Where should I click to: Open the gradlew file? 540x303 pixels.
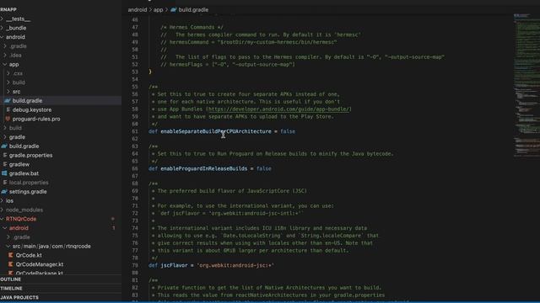[19, 164]
